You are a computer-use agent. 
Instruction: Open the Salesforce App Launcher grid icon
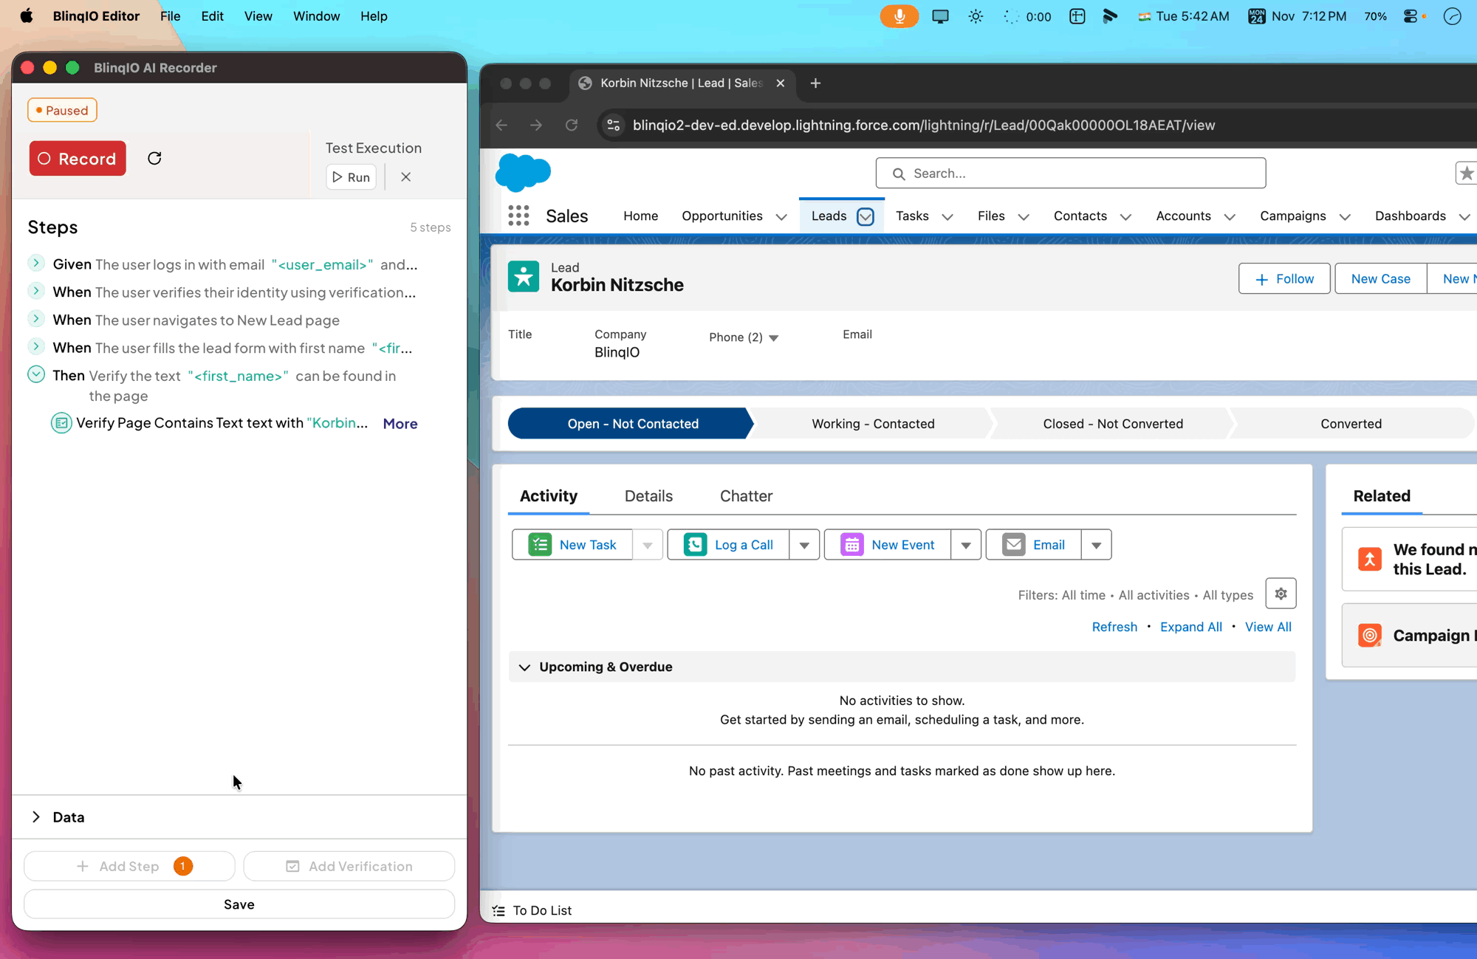click(x=518, y=216)
